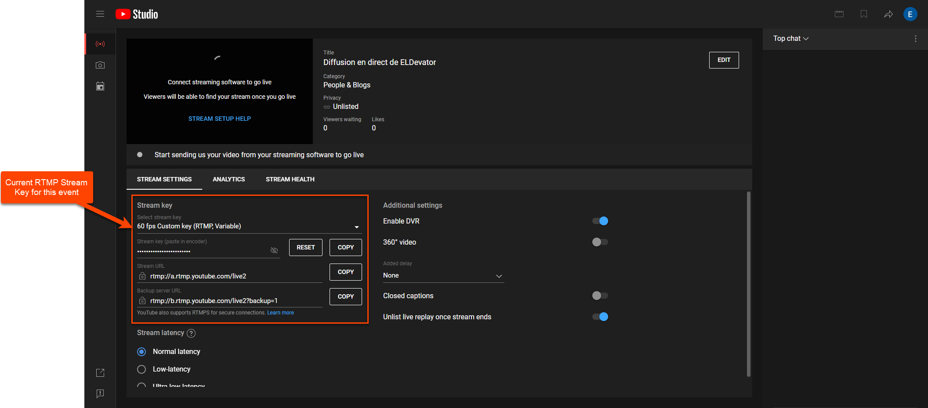Copy the Stream URL
928x408 pixels.
pyautogui.click(x=346, y=272)
